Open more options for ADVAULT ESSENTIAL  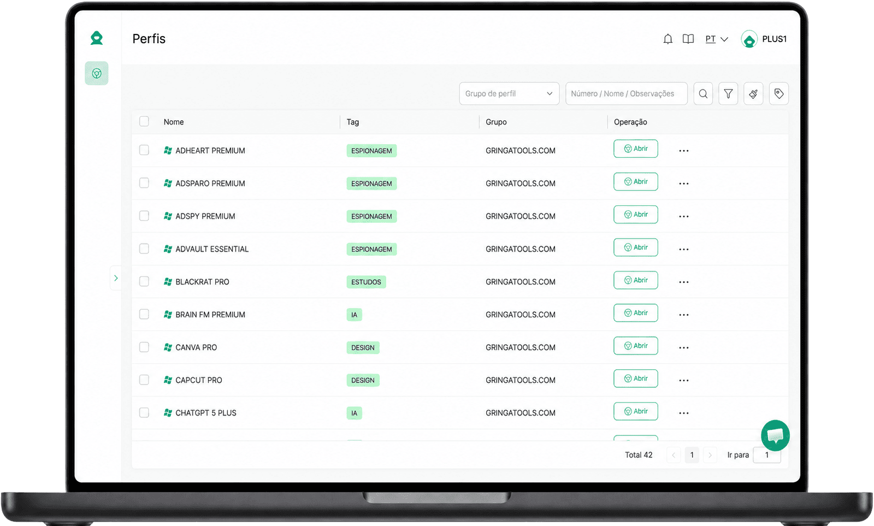point(684,249)
